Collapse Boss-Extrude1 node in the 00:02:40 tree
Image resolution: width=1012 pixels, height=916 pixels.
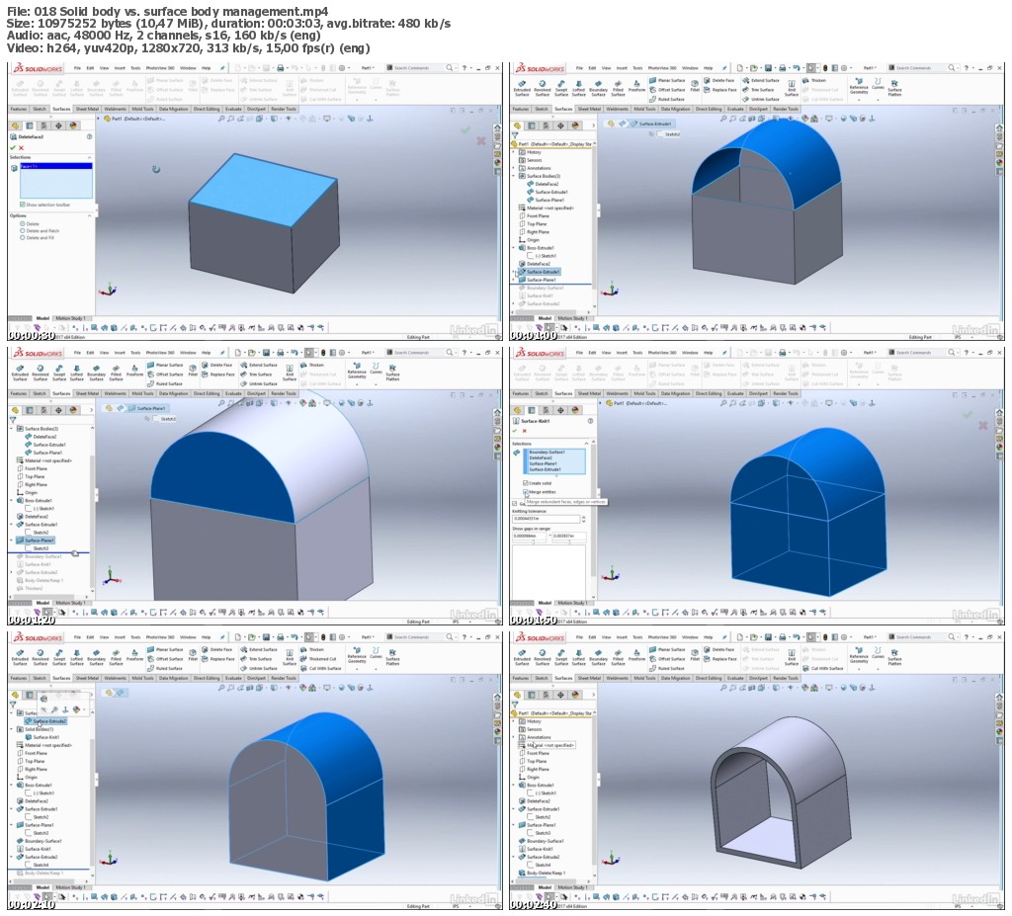514,785
